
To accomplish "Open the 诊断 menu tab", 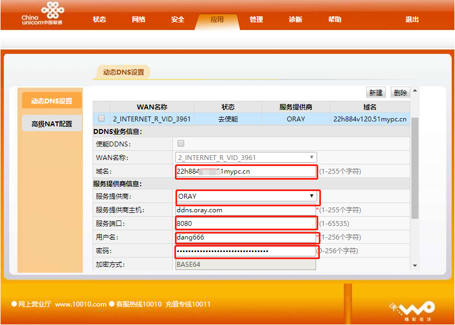I will (x=295, y=20).
